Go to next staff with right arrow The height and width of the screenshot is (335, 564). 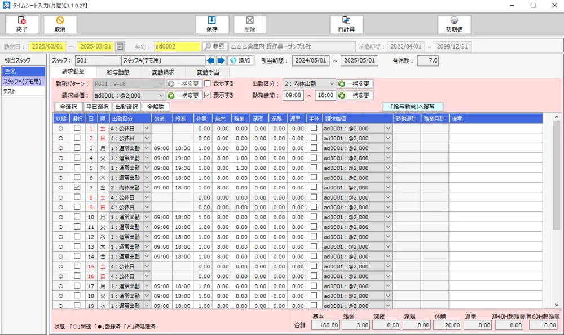point(221,60)
